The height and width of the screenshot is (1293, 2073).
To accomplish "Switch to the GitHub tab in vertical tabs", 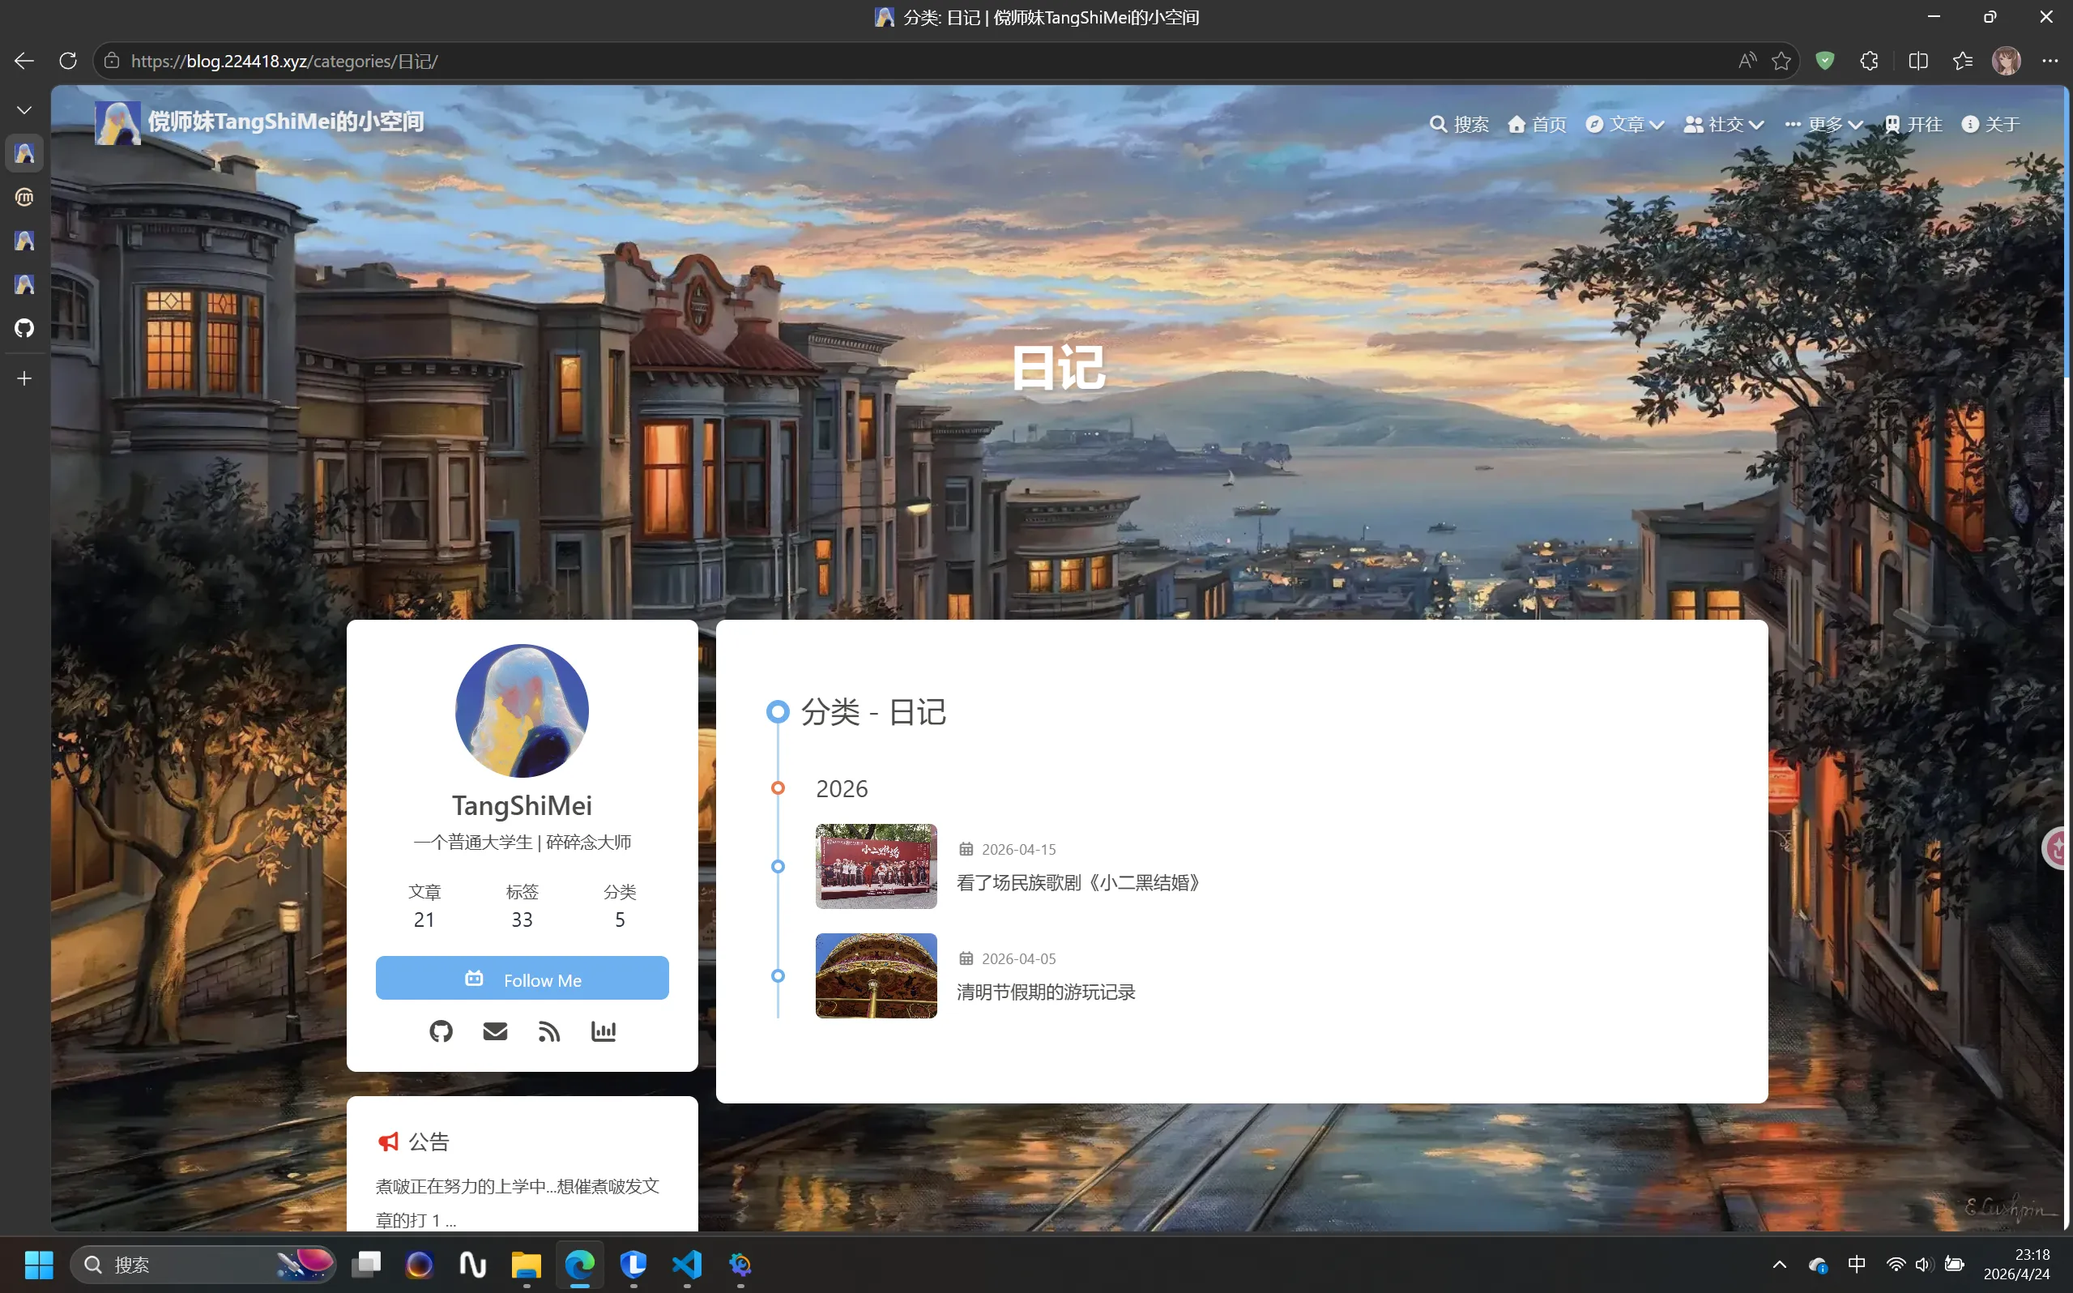I will tap(24, 327).
